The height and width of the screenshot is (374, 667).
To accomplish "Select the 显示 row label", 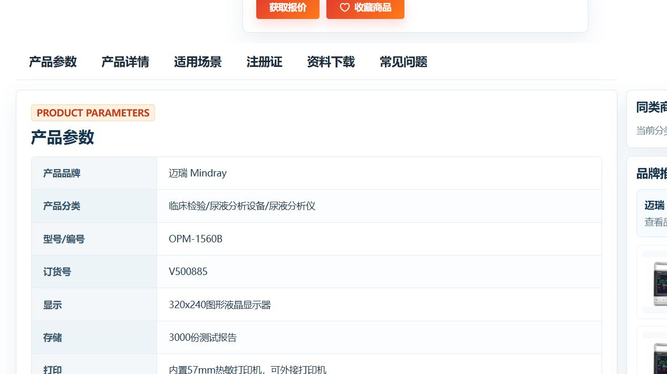I will pyautogui.click(x=53, y=305).
